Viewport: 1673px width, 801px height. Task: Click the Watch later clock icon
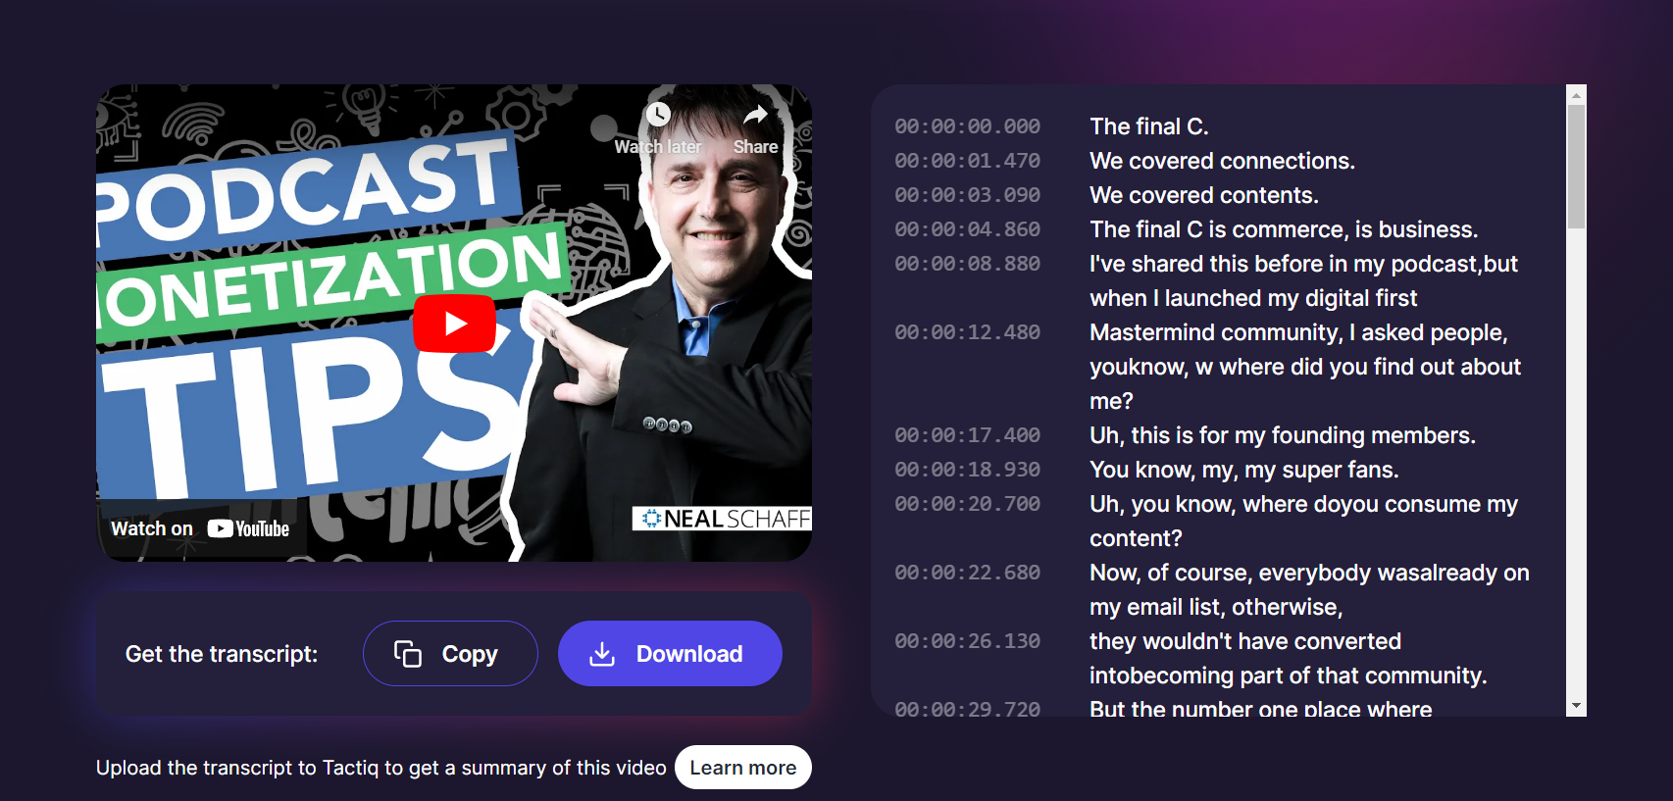click(x=658, y=115)
